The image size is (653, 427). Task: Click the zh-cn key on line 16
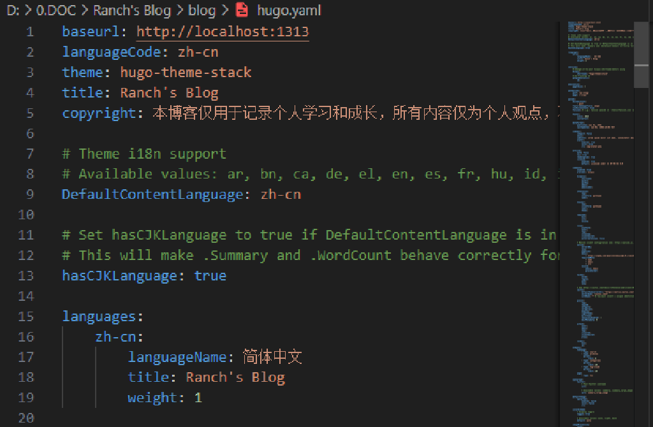[x=116, y=337]
